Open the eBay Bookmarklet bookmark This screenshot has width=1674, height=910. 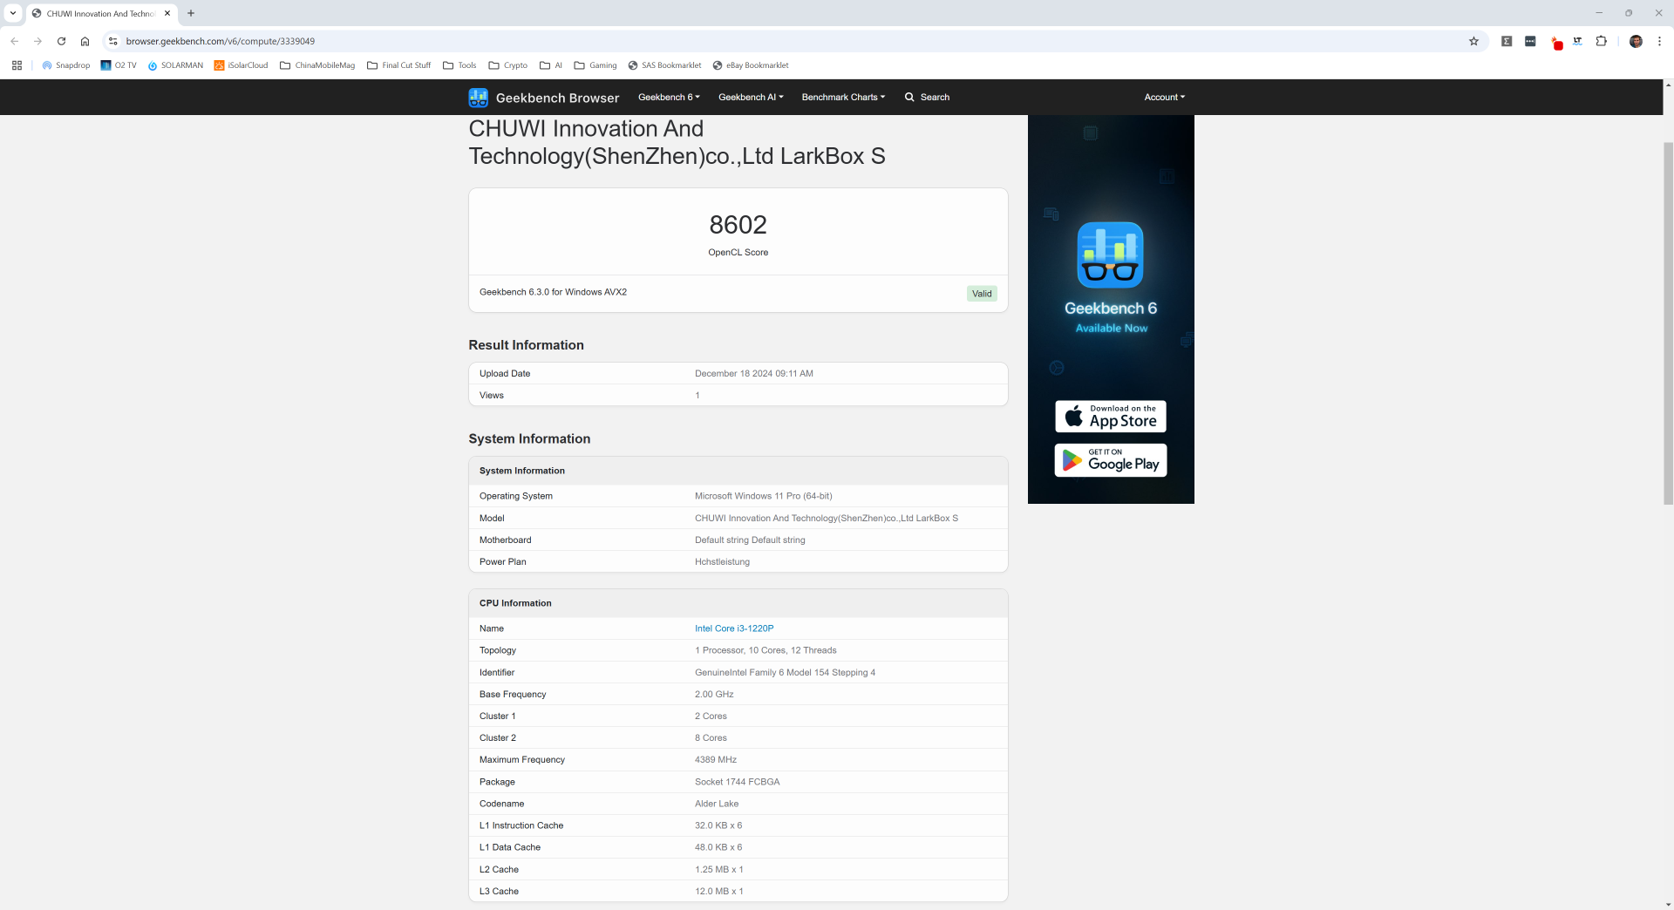pyautogui.click(x=751, y=65)
